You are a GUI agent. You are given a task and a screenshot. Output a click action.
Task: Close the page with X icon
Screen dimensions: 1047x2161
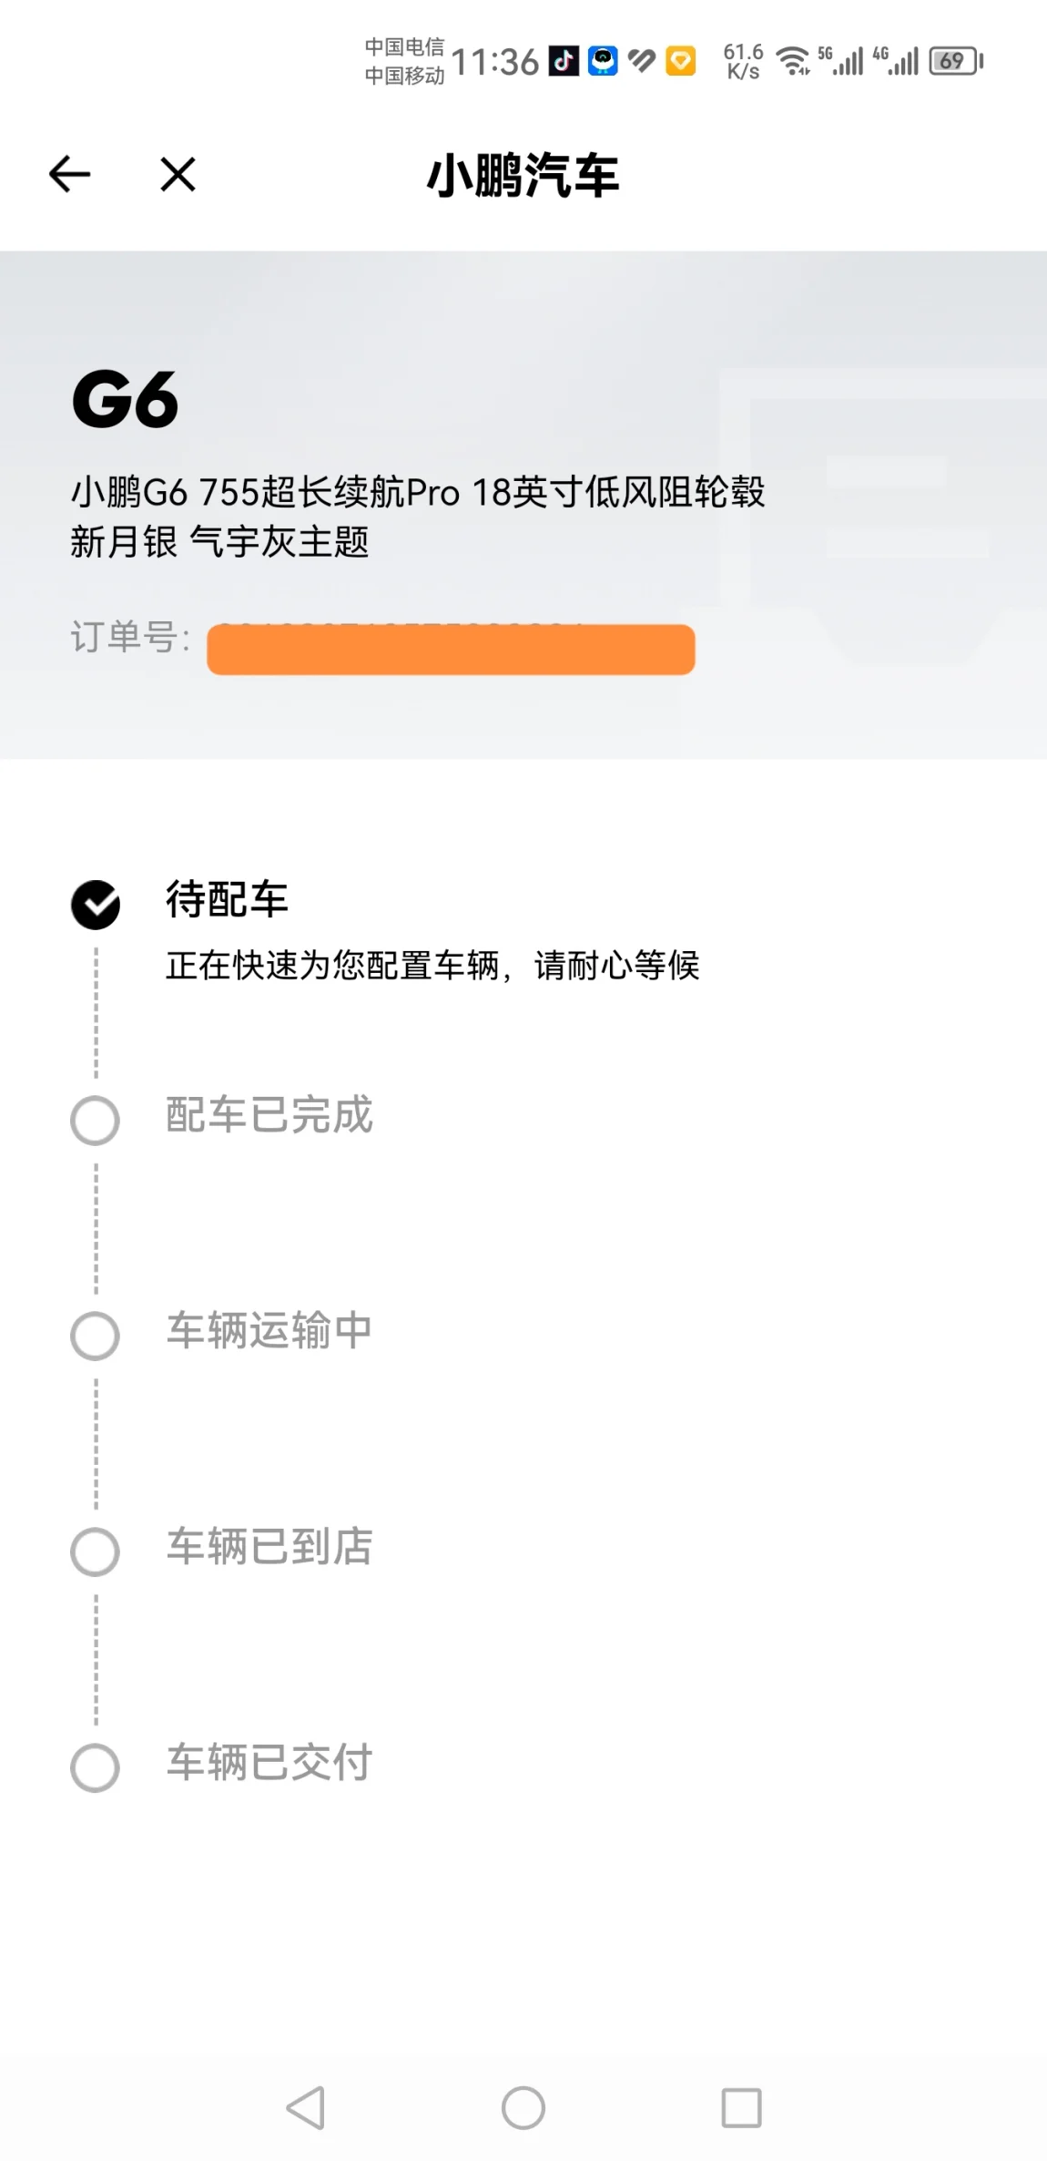click(x=178, y=174)
